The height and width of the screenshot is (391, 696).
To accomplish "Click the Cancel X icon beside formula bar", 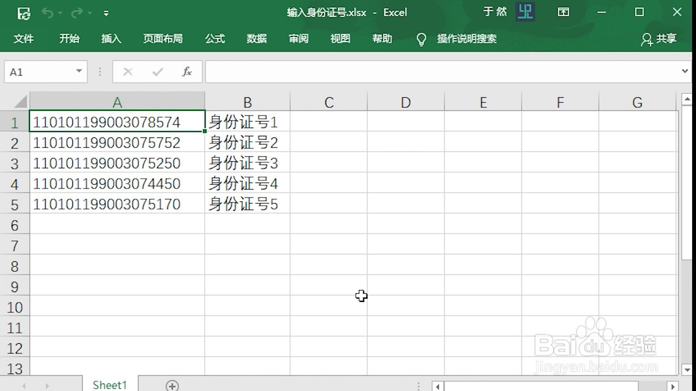I will tap(127, 71).
